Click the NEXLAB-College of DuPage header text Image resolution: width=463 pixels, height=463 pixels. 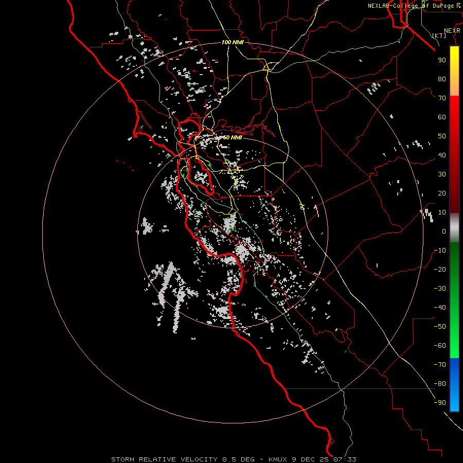tap(415, 6)
